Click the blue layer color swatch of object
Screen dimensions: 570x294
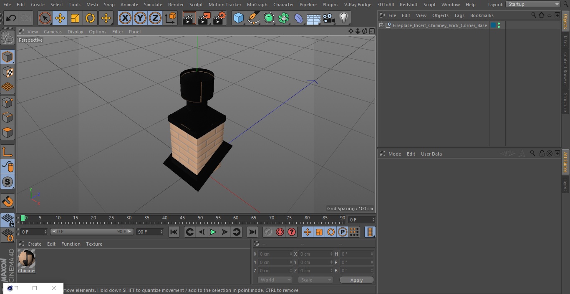493,25
